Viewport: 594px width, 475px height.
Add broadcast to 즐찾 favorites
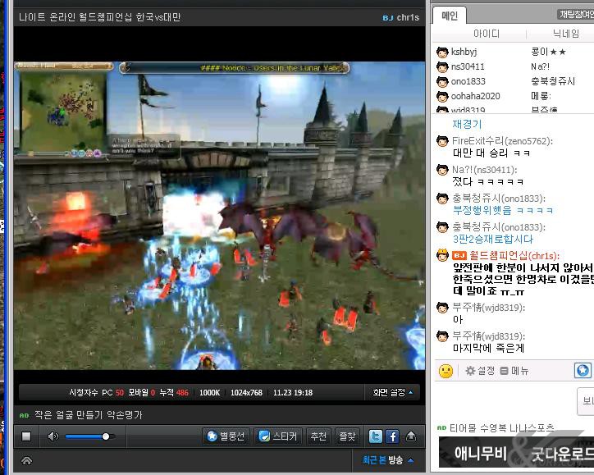(347, 436)
